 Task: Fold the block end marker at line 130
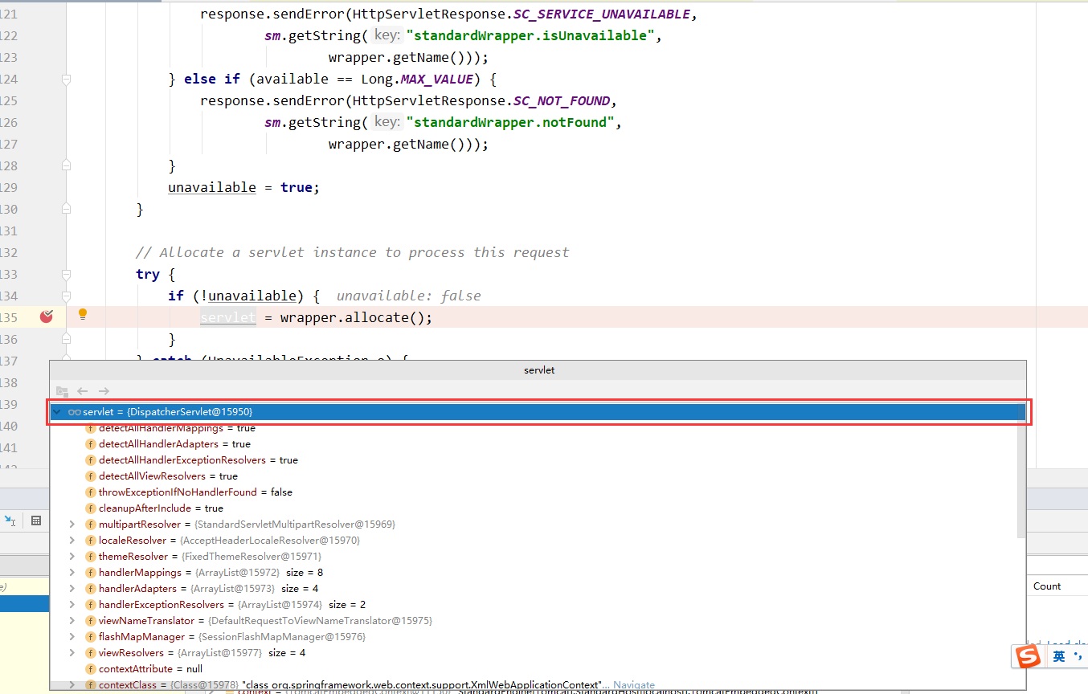pos(67,209)
